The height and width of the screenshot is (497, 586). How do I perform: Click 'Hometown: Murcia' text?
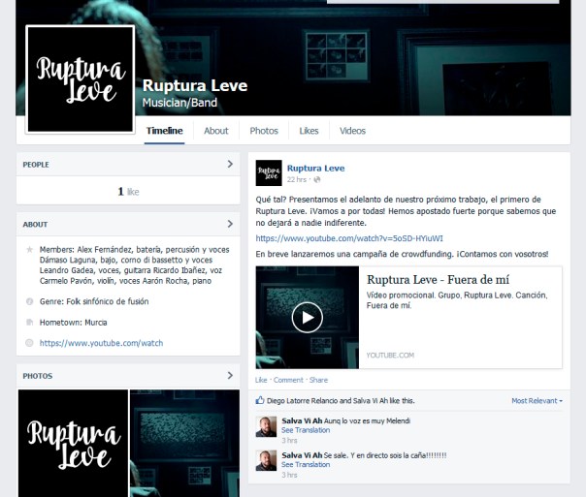(74, 323)
